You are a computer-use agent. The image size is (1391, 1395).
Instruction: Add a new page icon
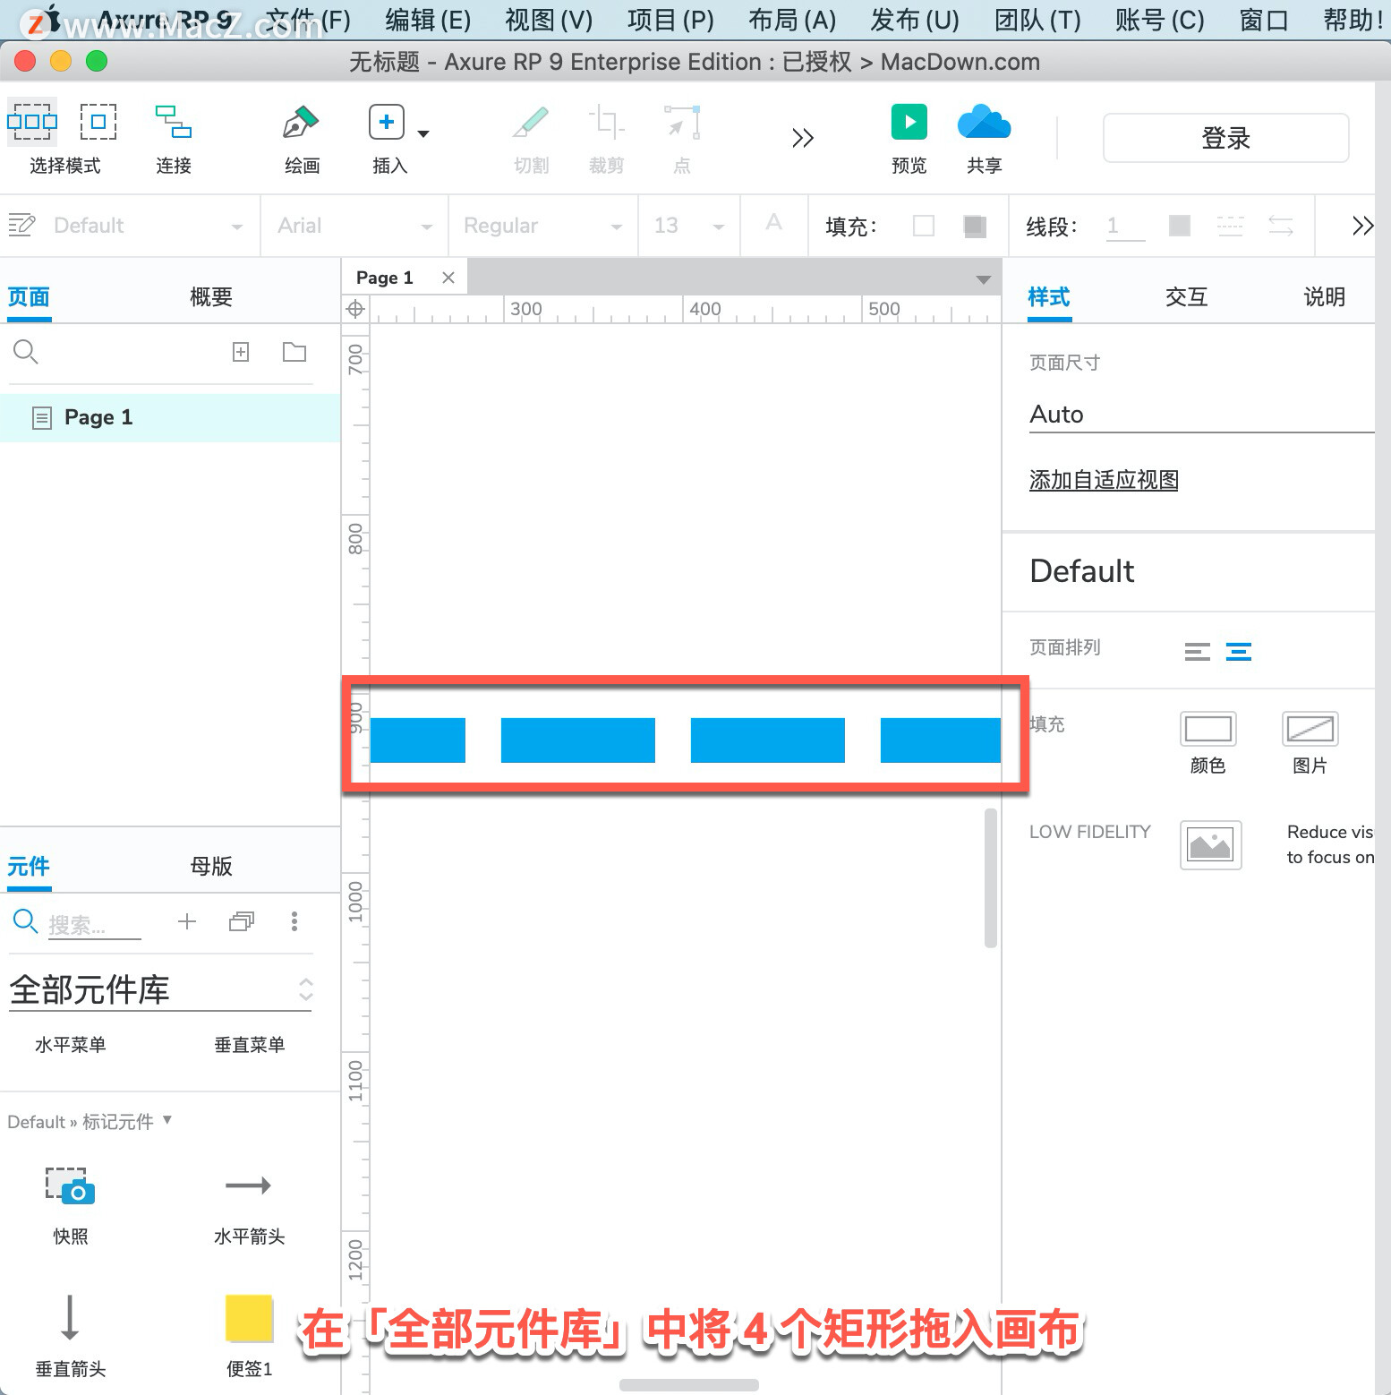241,352
